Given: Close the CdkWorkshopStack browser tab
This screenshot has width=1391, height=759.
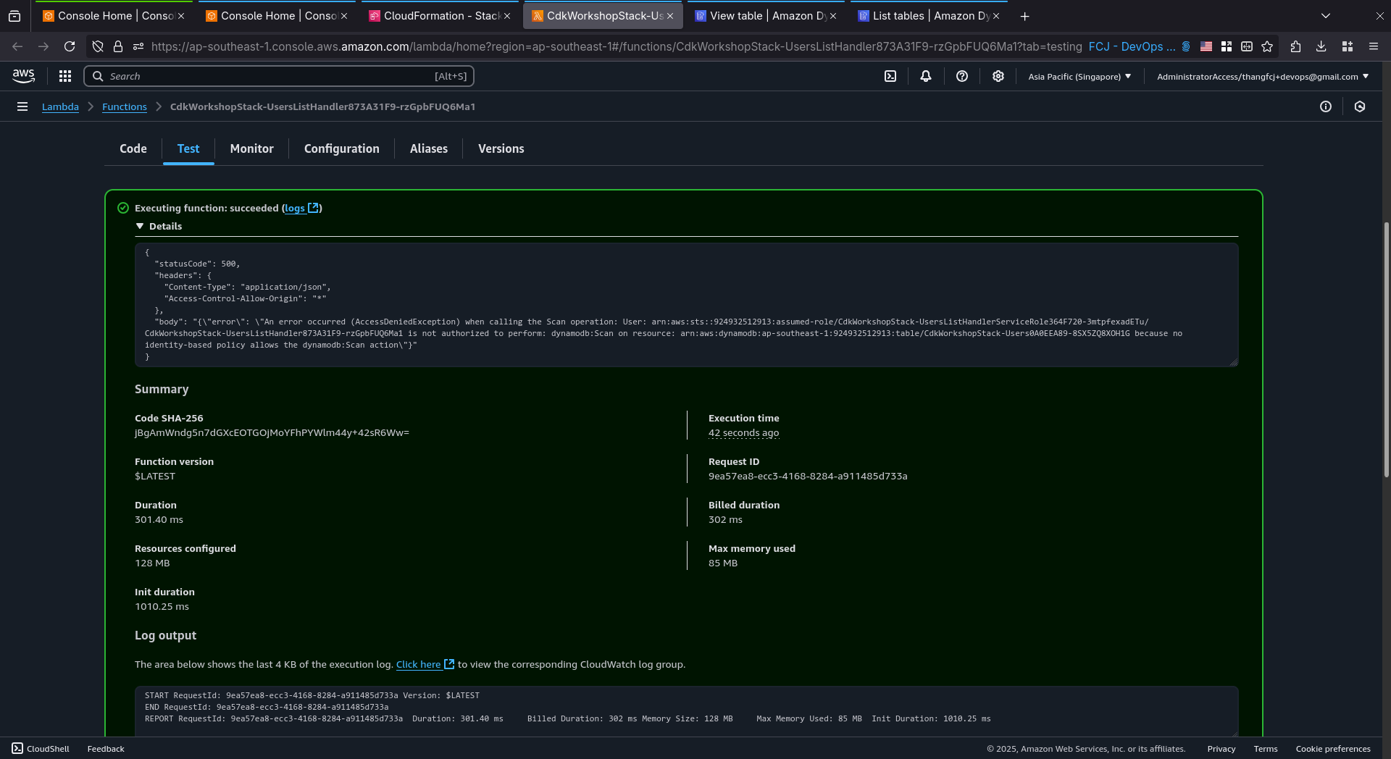Looking at the screenshot, I should point(670,16).
